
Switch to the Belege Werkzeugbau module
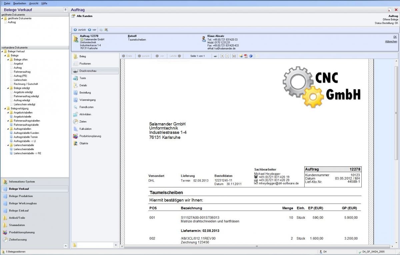(x=35, y=203)
